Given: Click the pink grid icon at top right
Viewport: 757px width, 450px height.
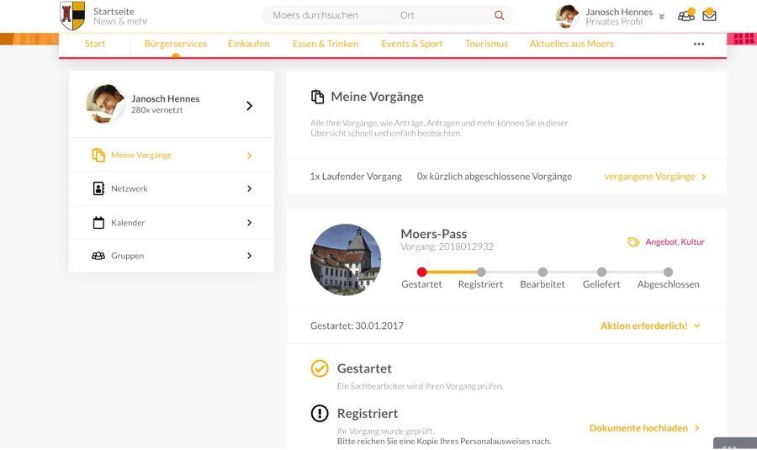Looking at the screenshot, I should click(x=744, y=39).
